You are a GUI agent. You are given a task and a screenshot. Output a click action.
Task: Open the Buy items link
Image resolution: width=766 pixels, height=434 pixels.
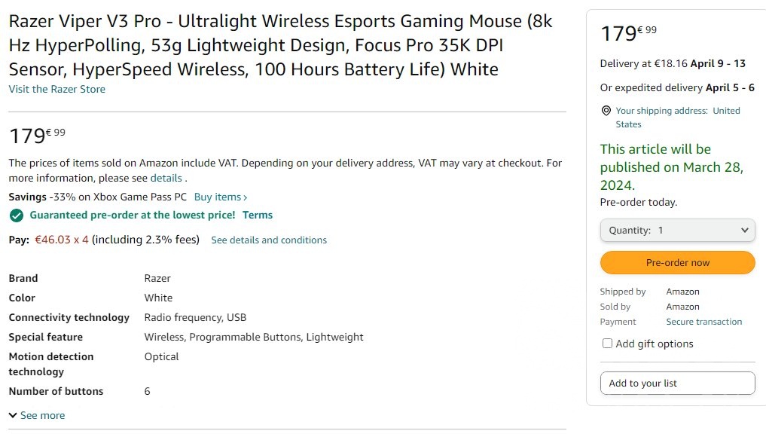click(x=217, y=197)
